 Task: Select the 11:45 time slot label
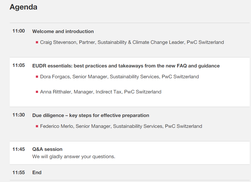18,149
